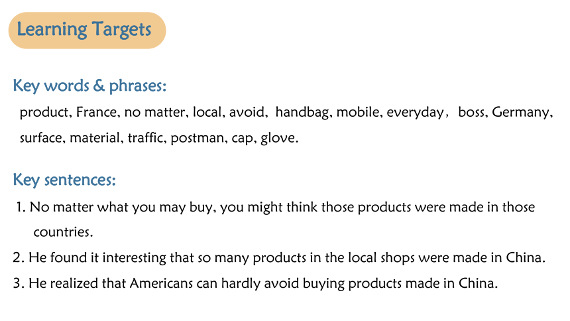570x321 pixels.
Task: Click the 'Key sentences:' heading
Action: (x=64, y=180)
